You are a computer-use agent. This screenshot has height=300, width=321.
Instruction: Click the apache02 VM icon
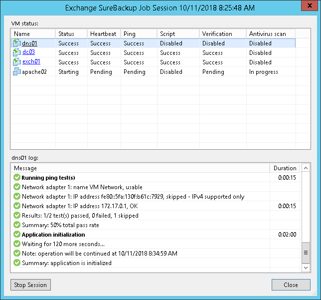tap(17, 72)
